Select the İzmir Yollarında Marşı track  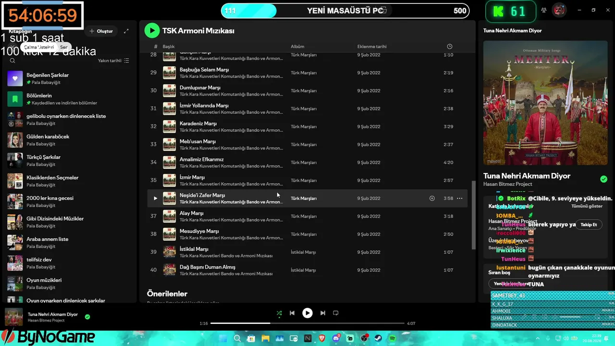(x=307, y=109)
